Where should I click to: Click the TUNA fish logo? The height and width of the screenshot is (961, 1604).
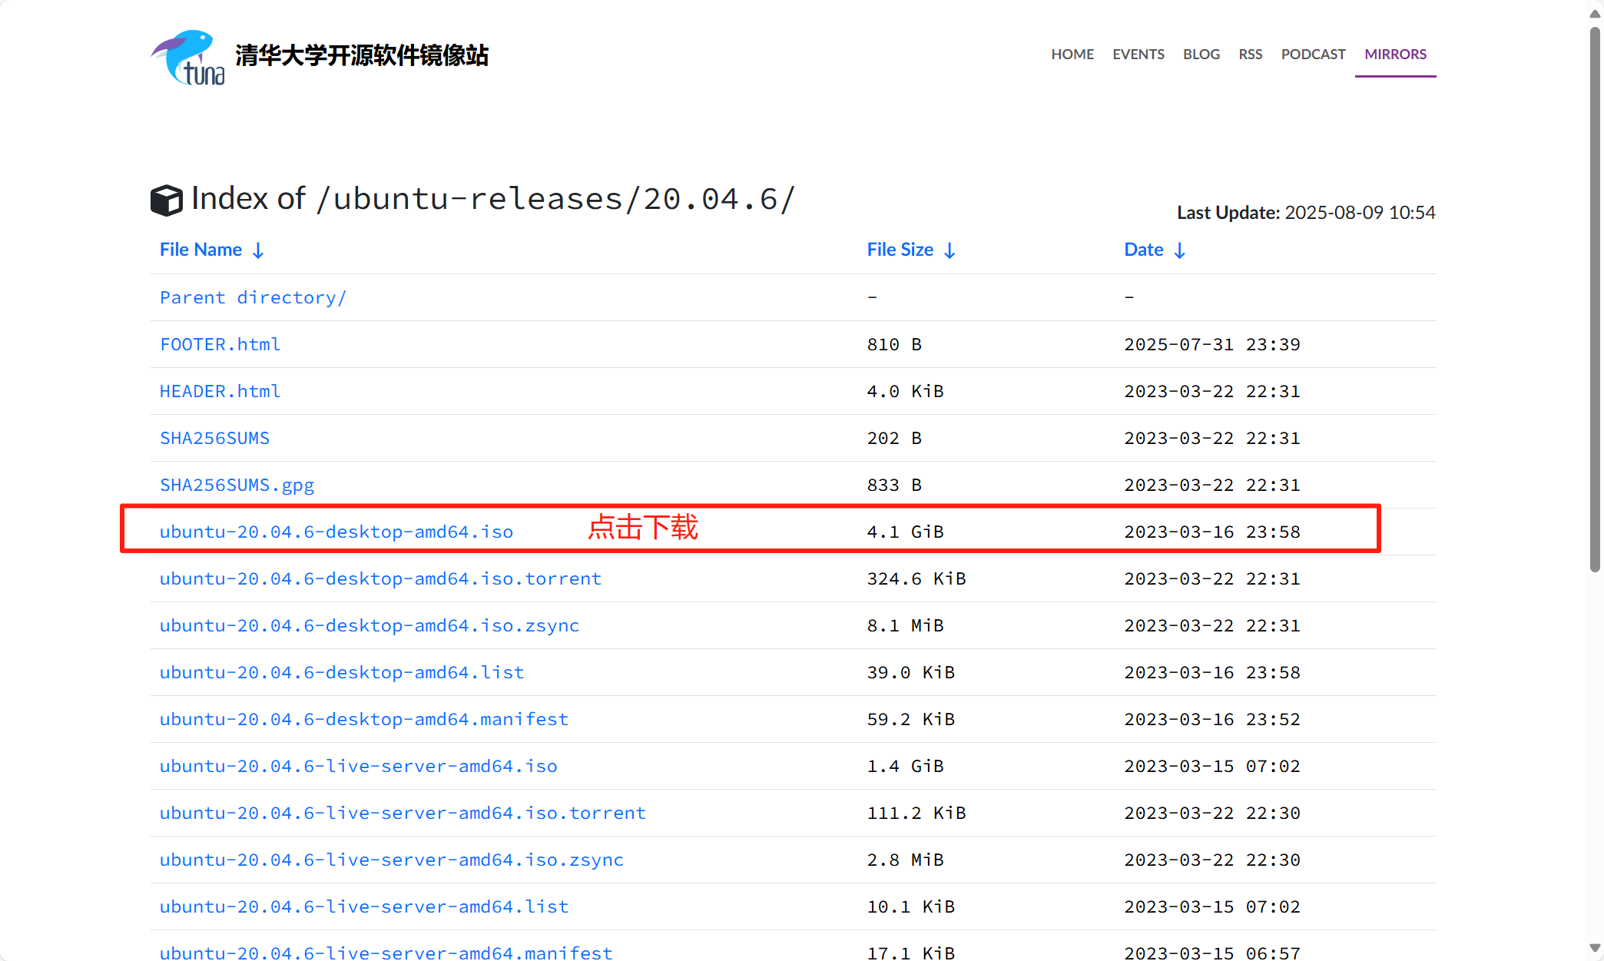tap(188, 57)
